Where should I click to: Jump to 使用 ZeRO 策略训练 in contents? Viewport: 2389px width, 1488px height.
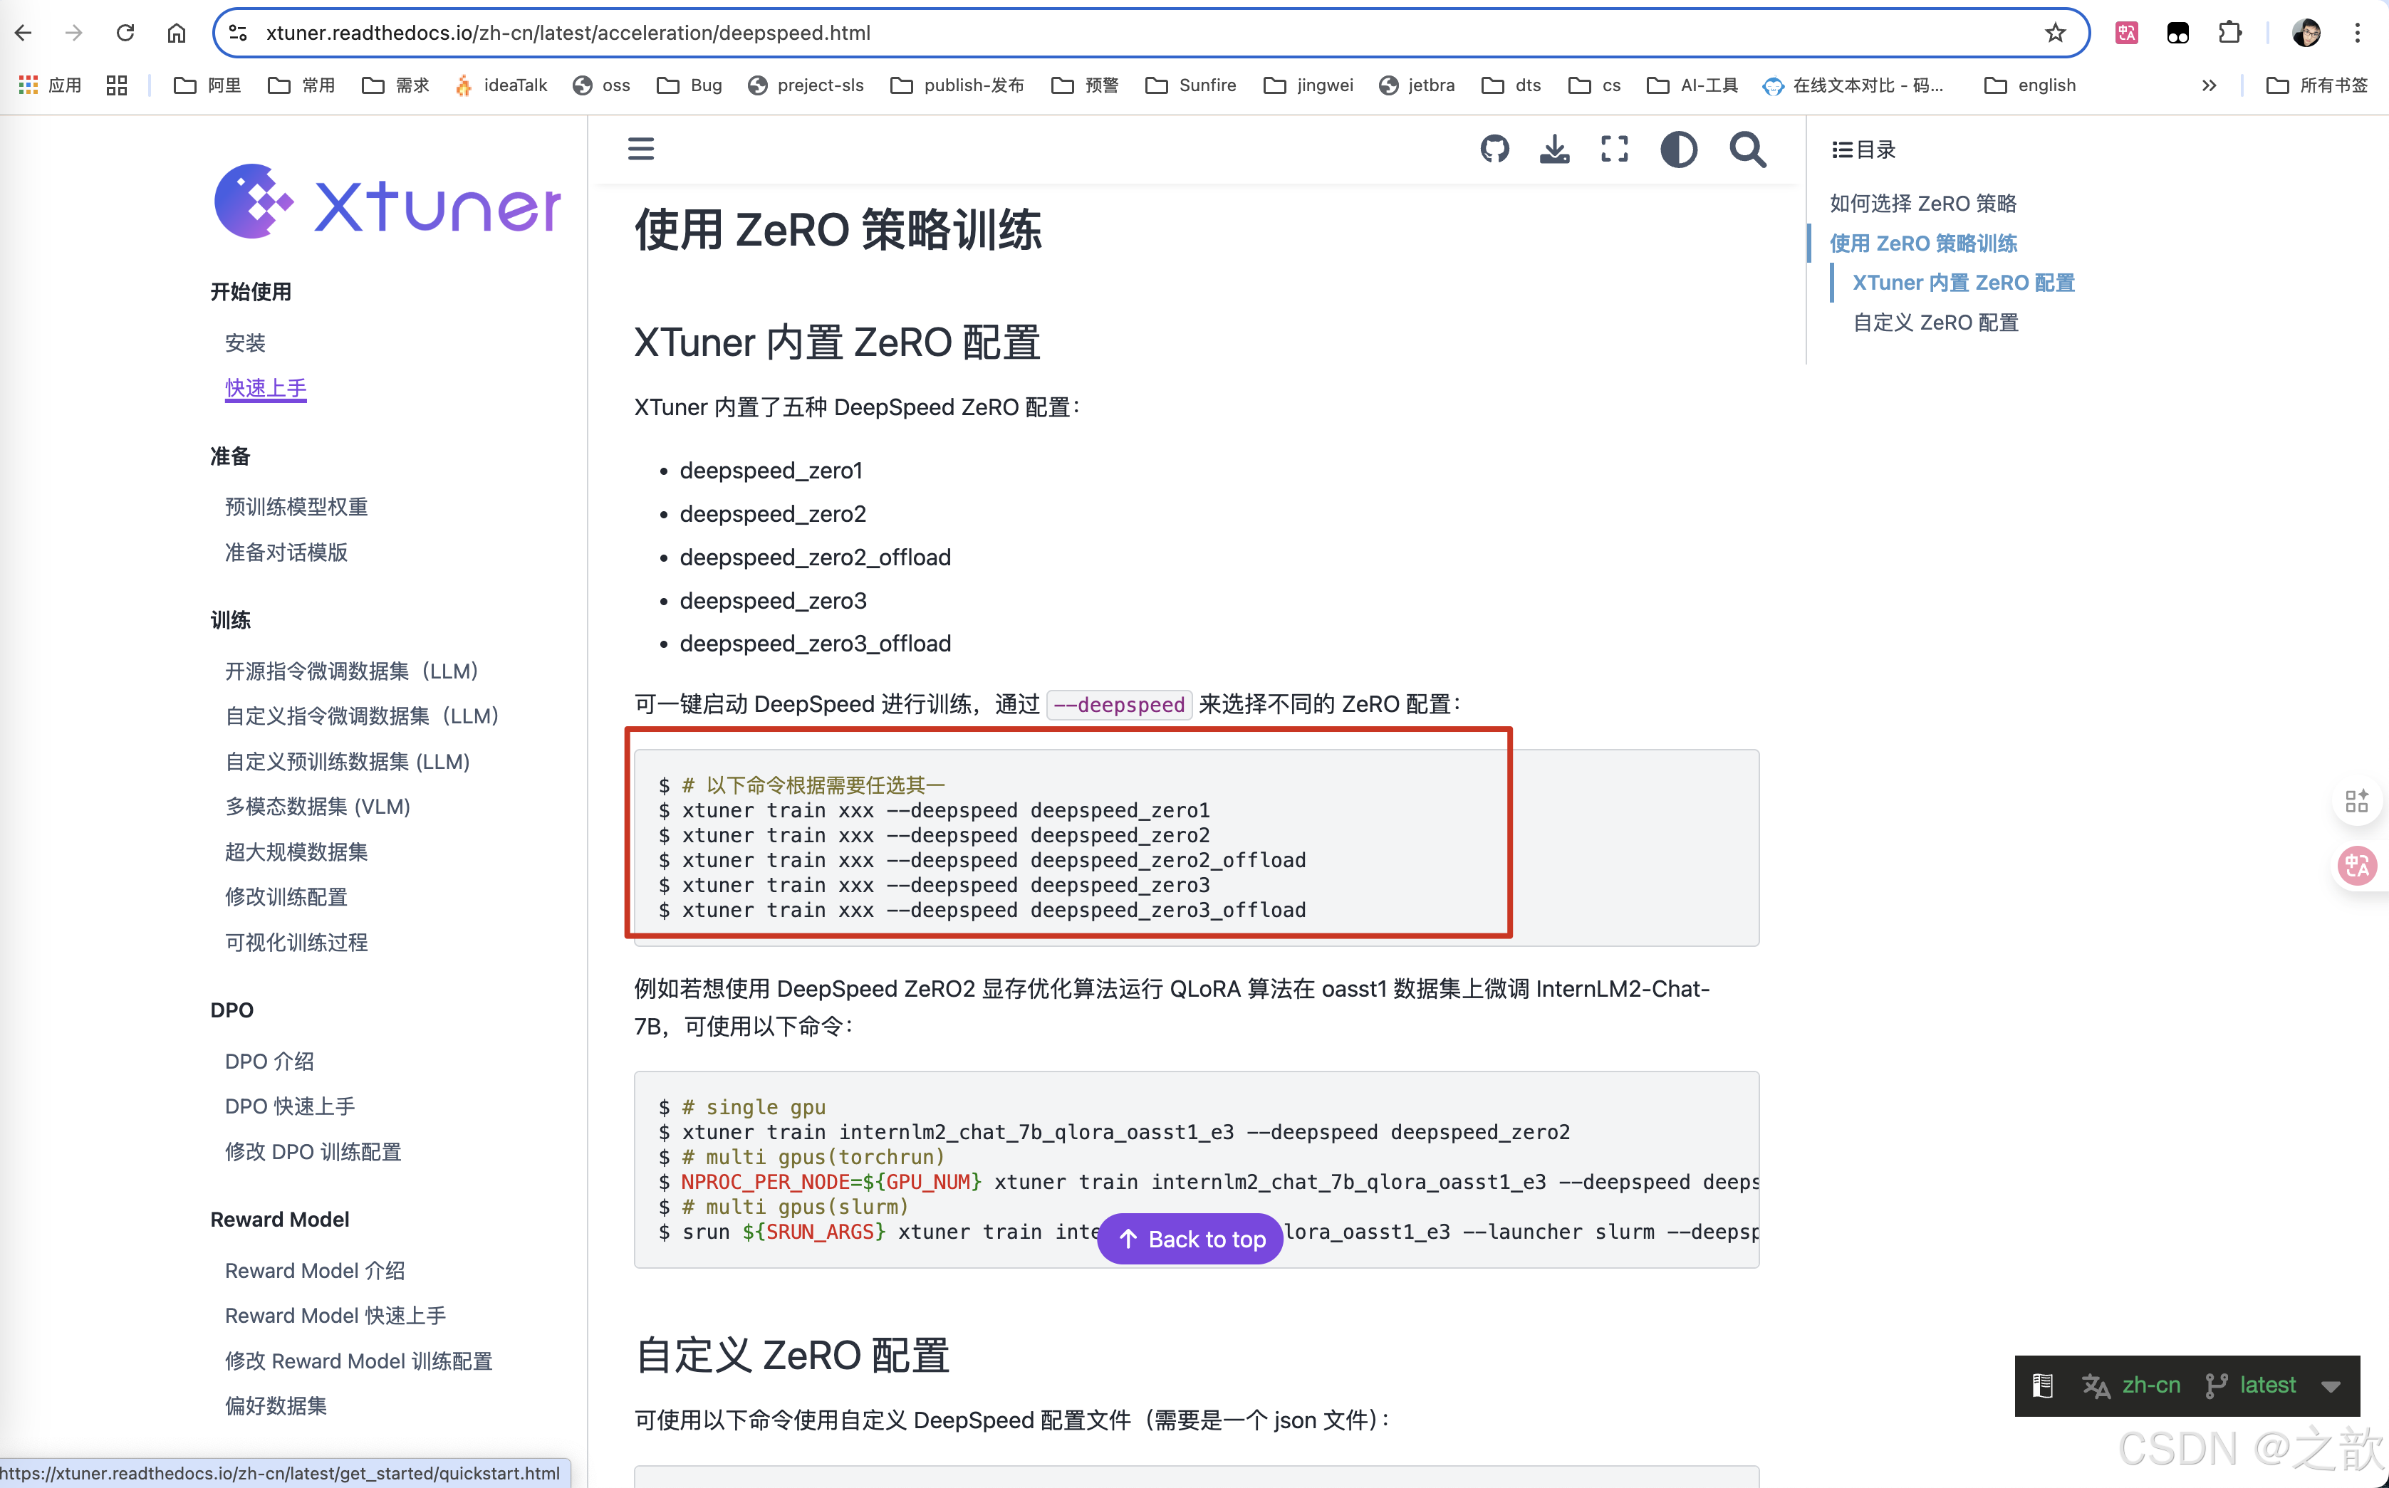[1922, 243]
